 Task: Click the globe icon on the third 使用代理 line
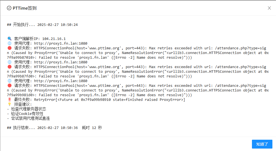click(9, 81)
